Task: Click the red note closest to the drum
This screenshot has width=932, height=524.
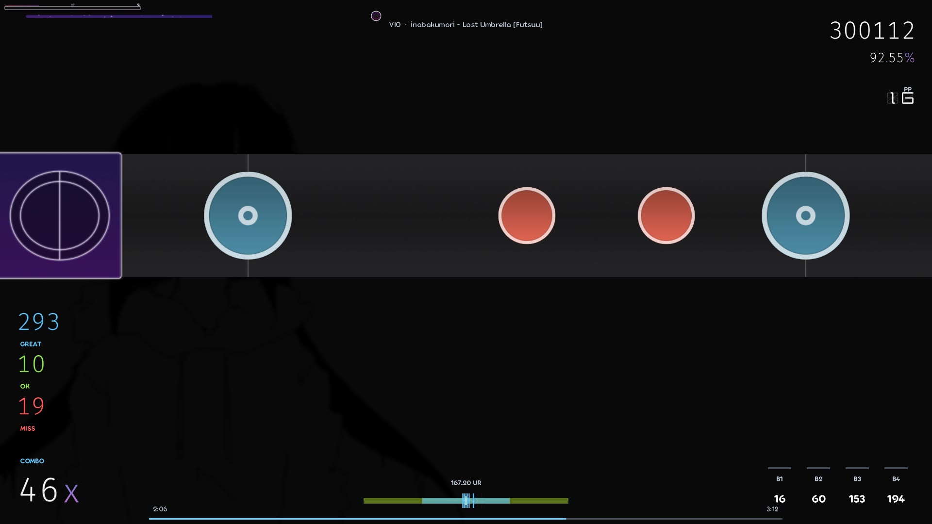Action: (527, 215)
